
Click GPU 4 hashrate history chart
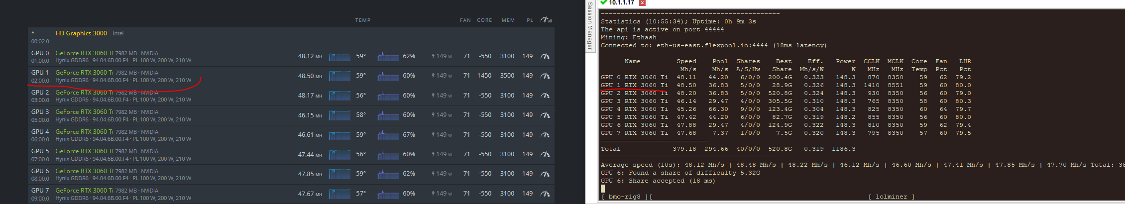339,135
